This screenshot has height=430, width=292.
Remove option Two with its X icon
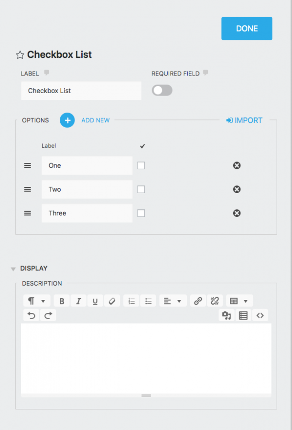[x=237, y=189]
